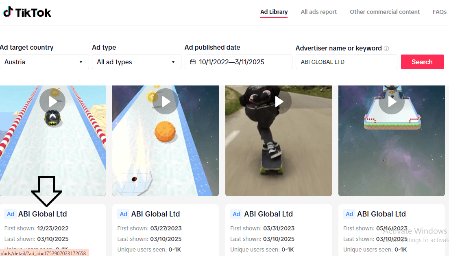Click Ad badge on 03/27/2023 card
The height and width of the screenshot is (256, 449).
[123, 214]
